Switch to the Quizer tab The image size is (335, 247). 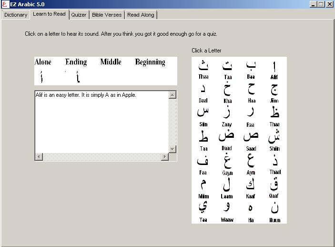[x=79, y=15]
